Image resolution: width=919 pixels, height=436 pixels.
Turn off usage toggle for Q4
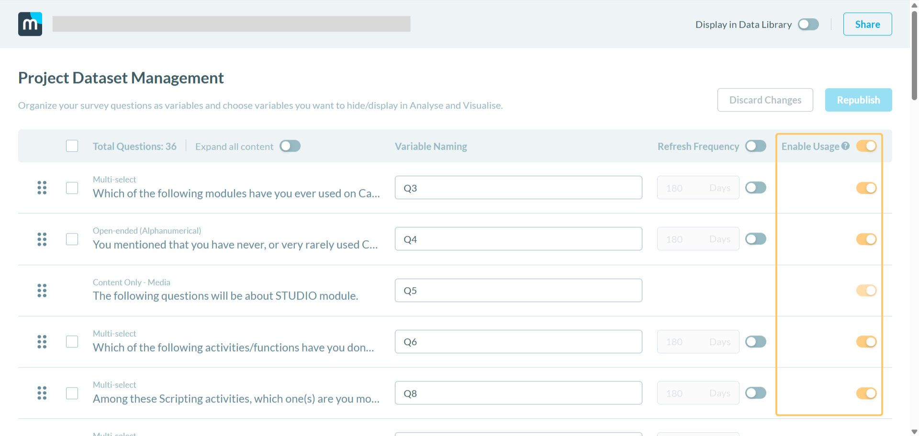tap(866, 239)
